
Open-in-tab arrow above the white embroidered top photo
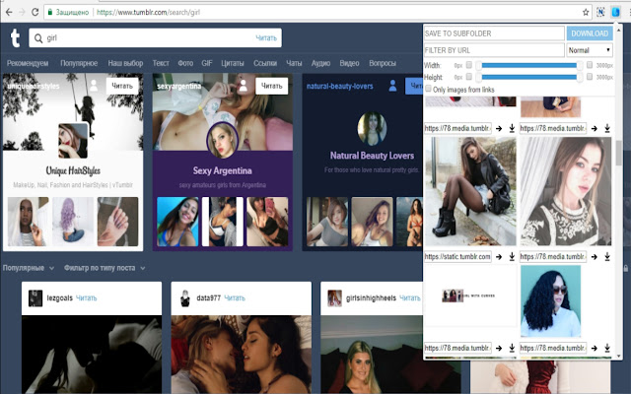point(595,129)
